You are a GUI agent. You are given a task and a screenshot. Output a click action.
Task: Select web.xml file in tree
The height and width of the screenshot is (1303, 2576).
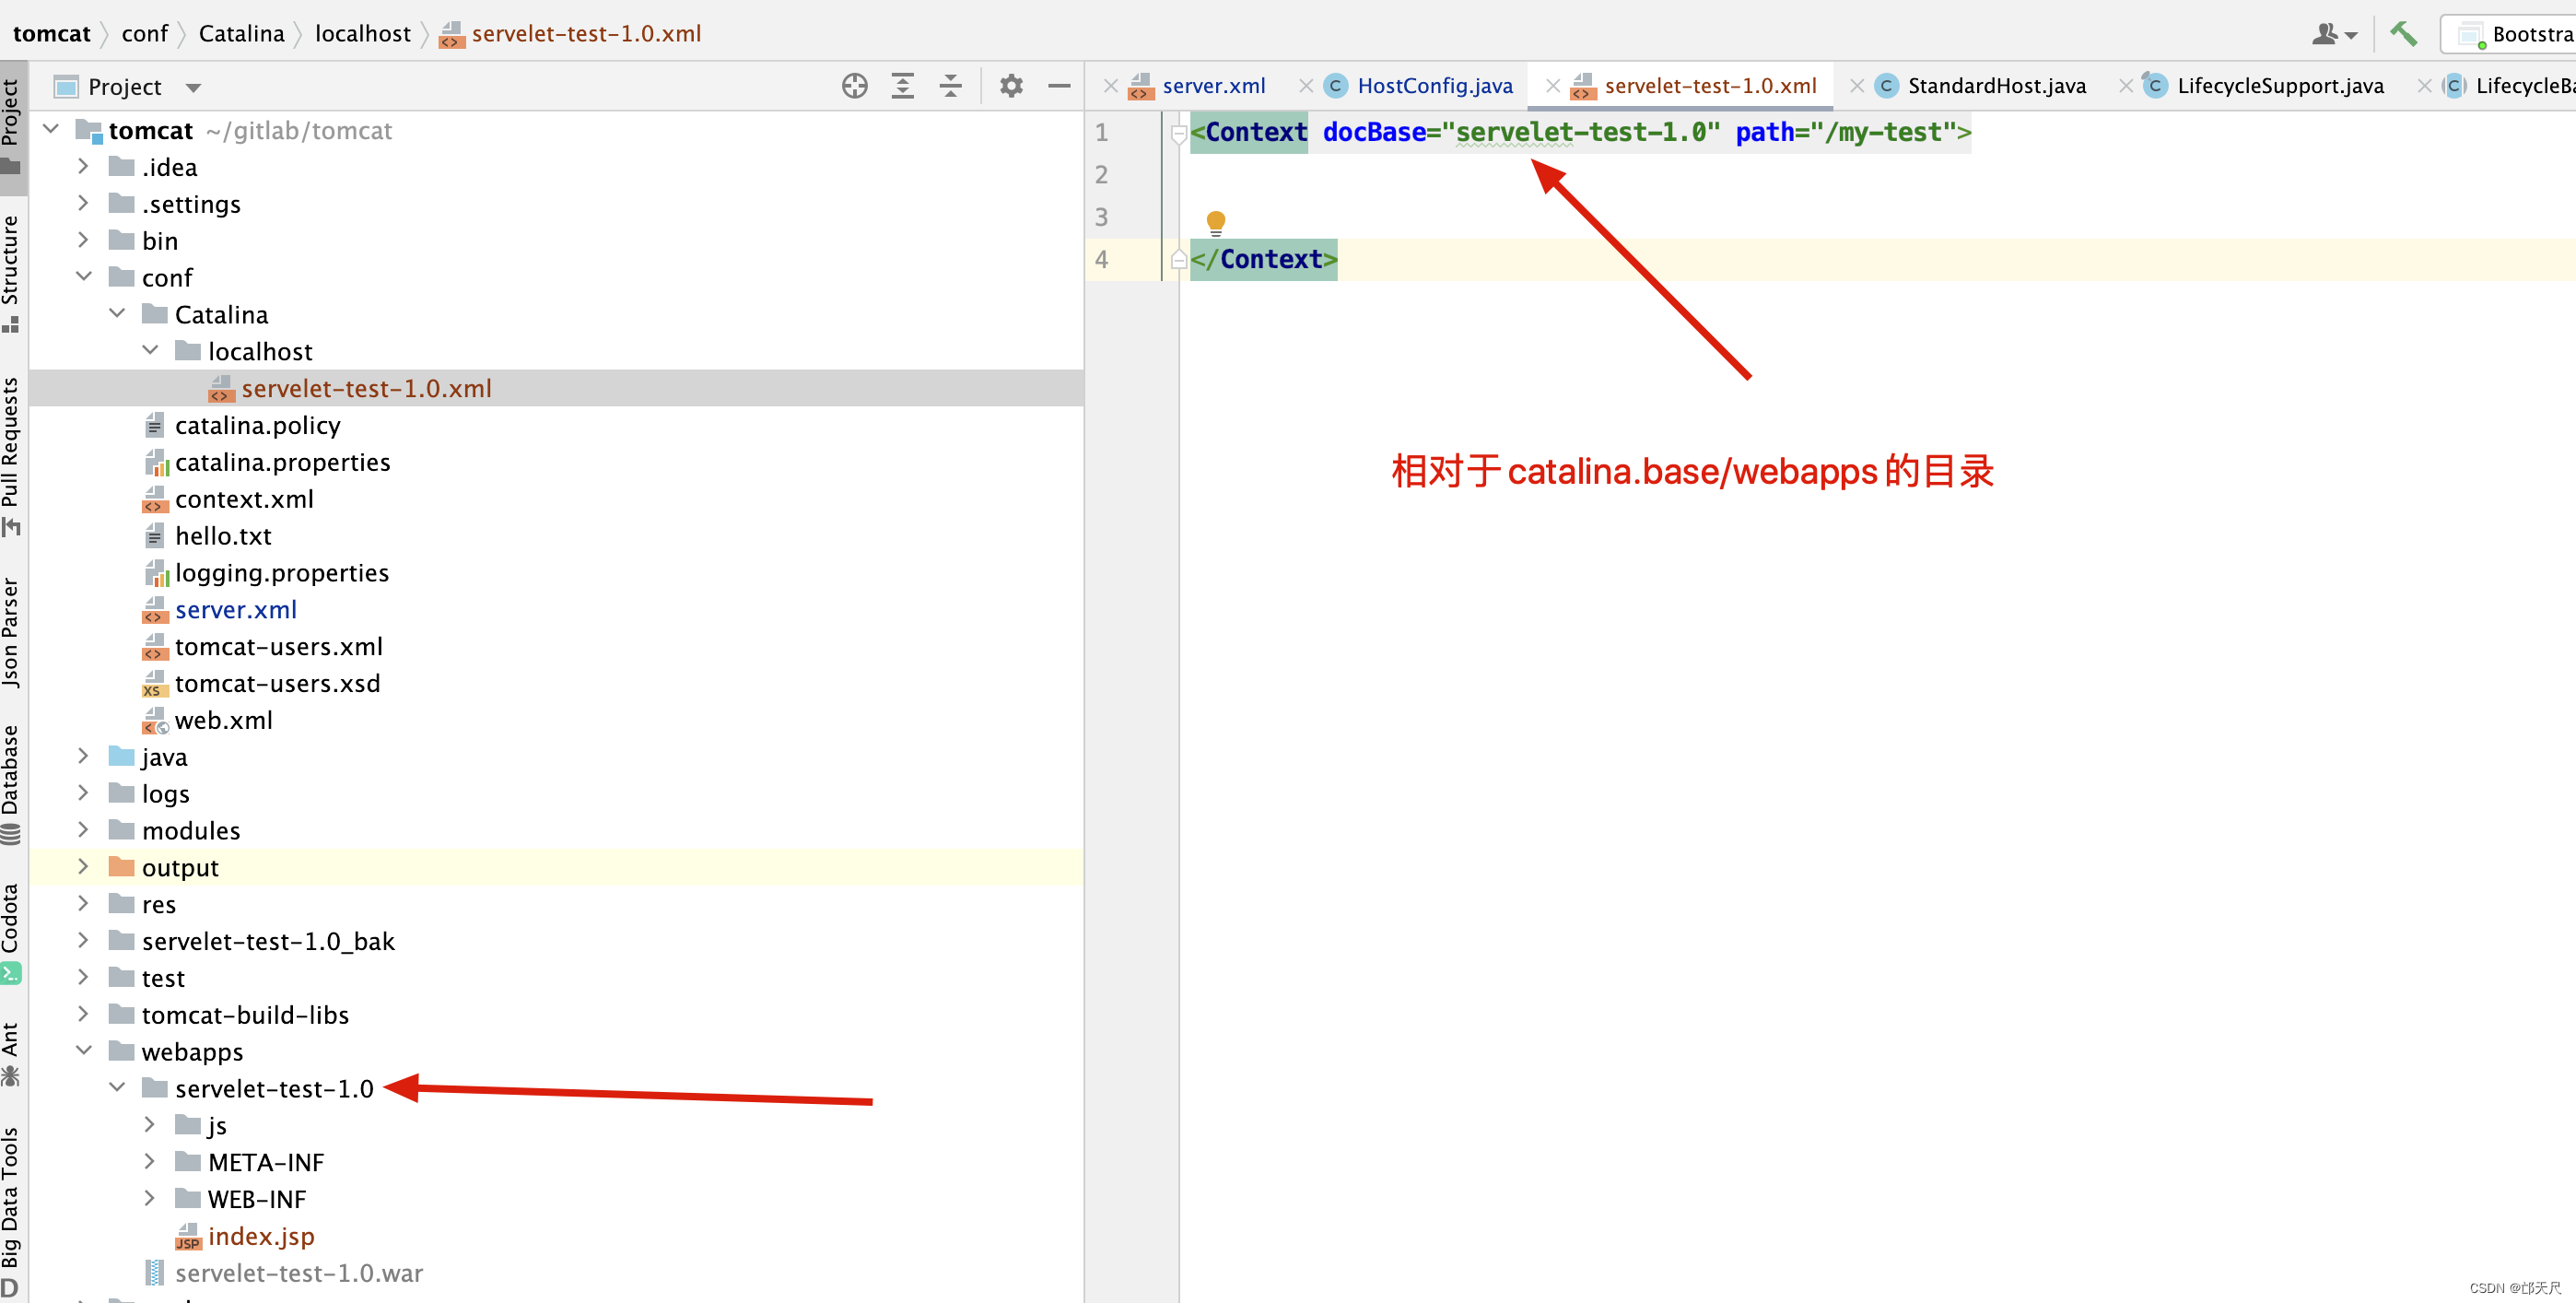pos(223,720)
